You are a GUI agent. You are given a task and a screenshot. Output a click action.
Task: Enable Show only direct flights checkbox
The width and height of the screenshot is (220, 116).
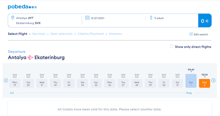tap(172, 46)
